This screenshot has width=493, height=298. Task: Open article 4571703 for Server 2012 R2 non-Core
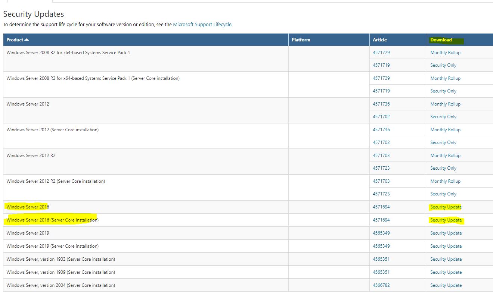381,156
